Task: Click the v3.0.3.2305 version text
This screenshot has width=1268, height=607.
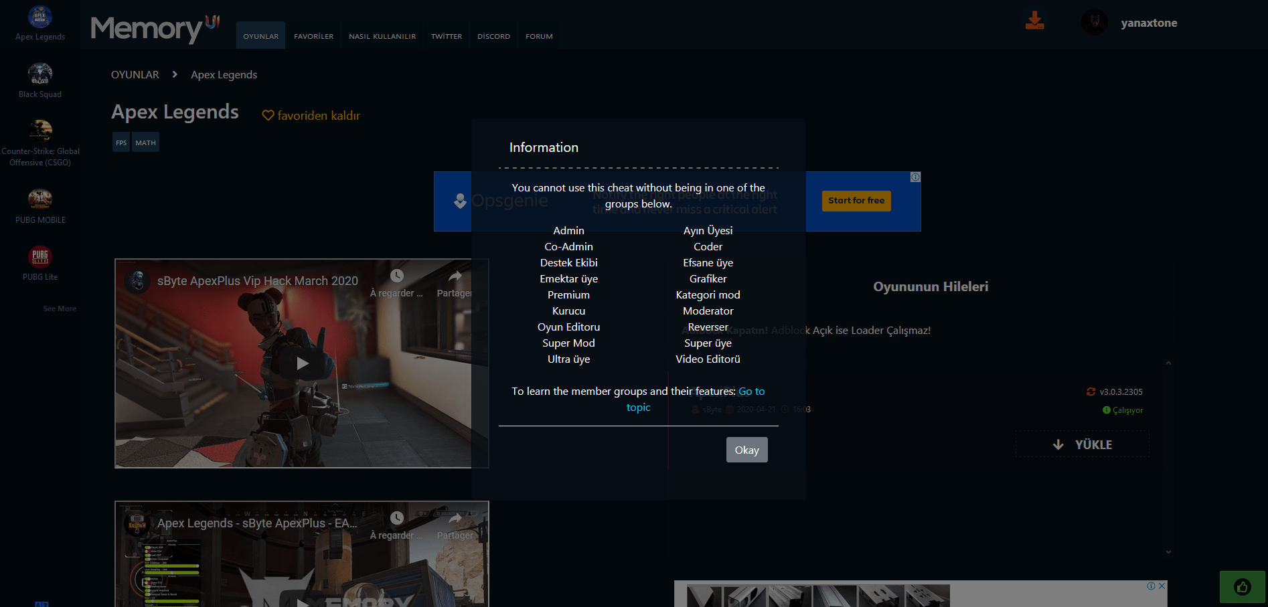Action: 1121,392
